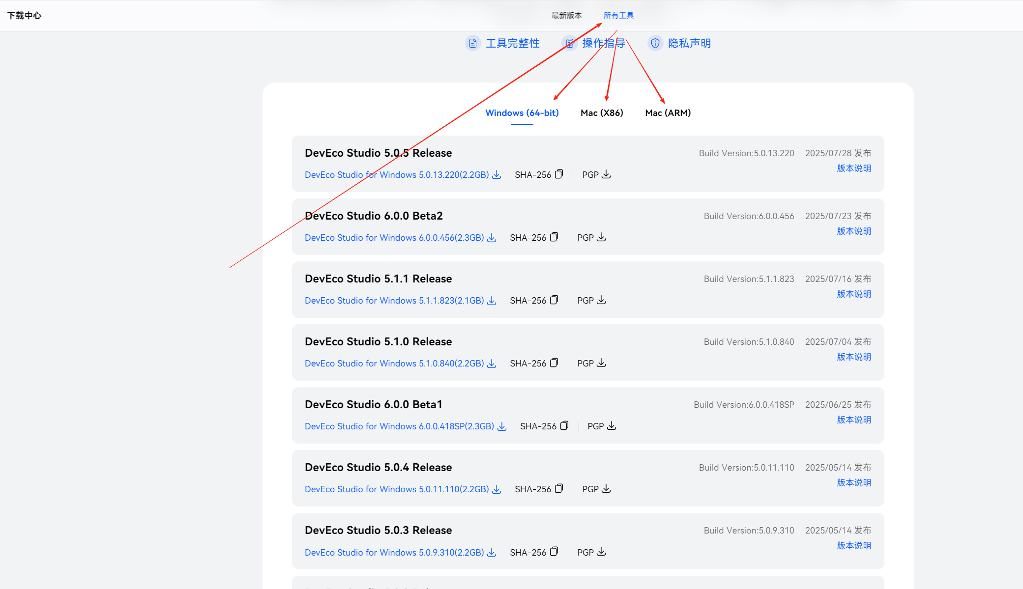Download PGP for DevEco Studio 5.1.0 Release
Viewport: 1023px width, 589px height.
click(x=602, y=363)
